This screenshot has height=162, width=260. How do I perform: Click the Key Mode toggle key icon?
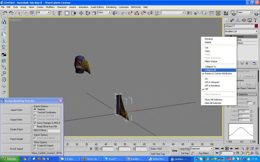point(175,151)
